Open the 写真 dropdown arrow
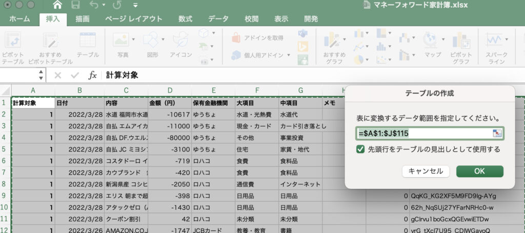The width and height of the screenshot is (525, 233). [x=134, y=39]
